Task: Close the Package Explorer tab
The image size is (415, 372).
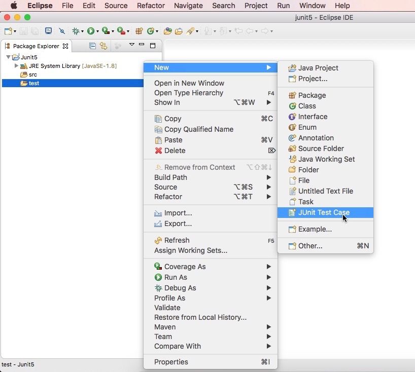Action: (65, 46)
